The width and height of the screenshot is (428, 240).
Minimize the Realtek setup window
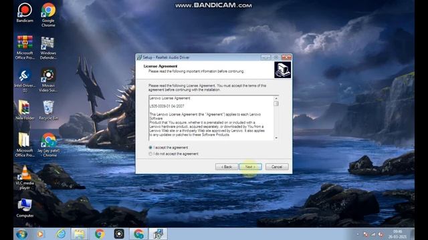[x=265, y=57]
